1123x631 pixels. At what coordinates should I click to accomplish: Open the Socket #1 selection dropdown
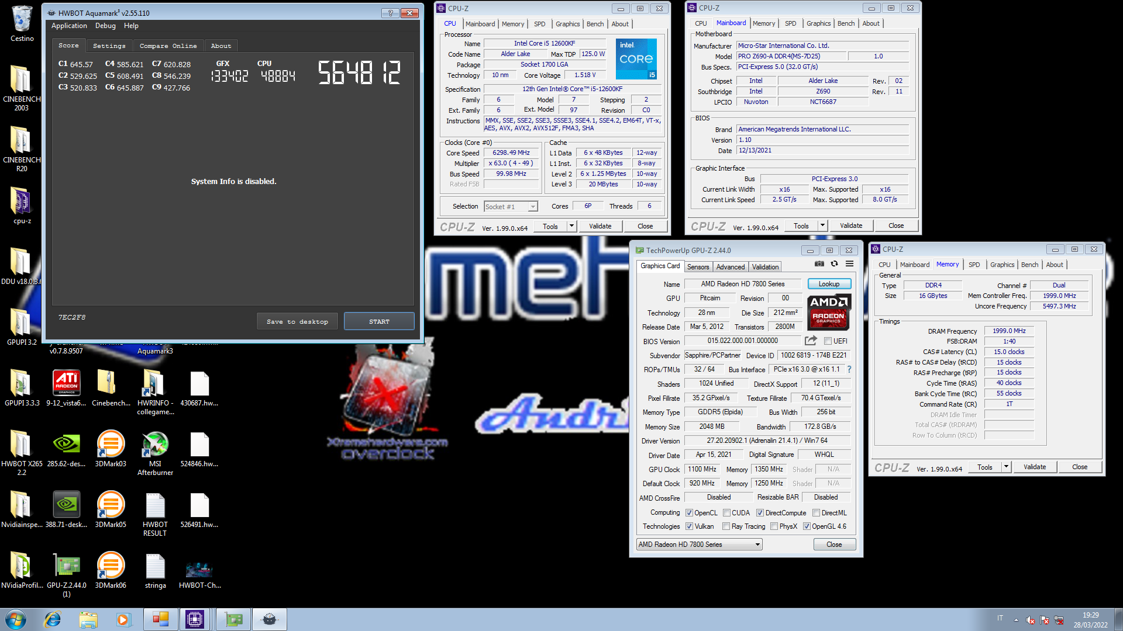(511, 207)
